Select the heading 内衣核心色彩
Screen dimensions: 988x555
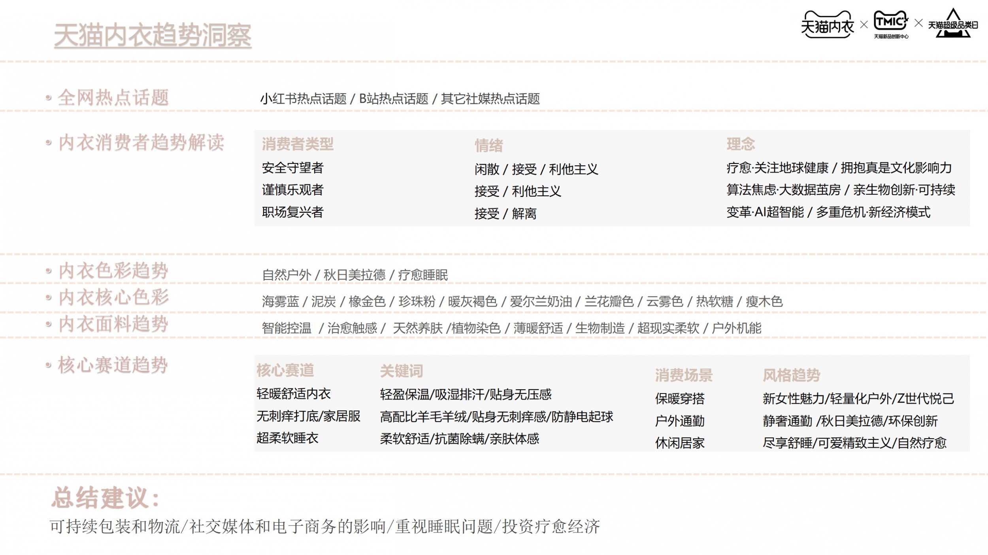(113, 297)
